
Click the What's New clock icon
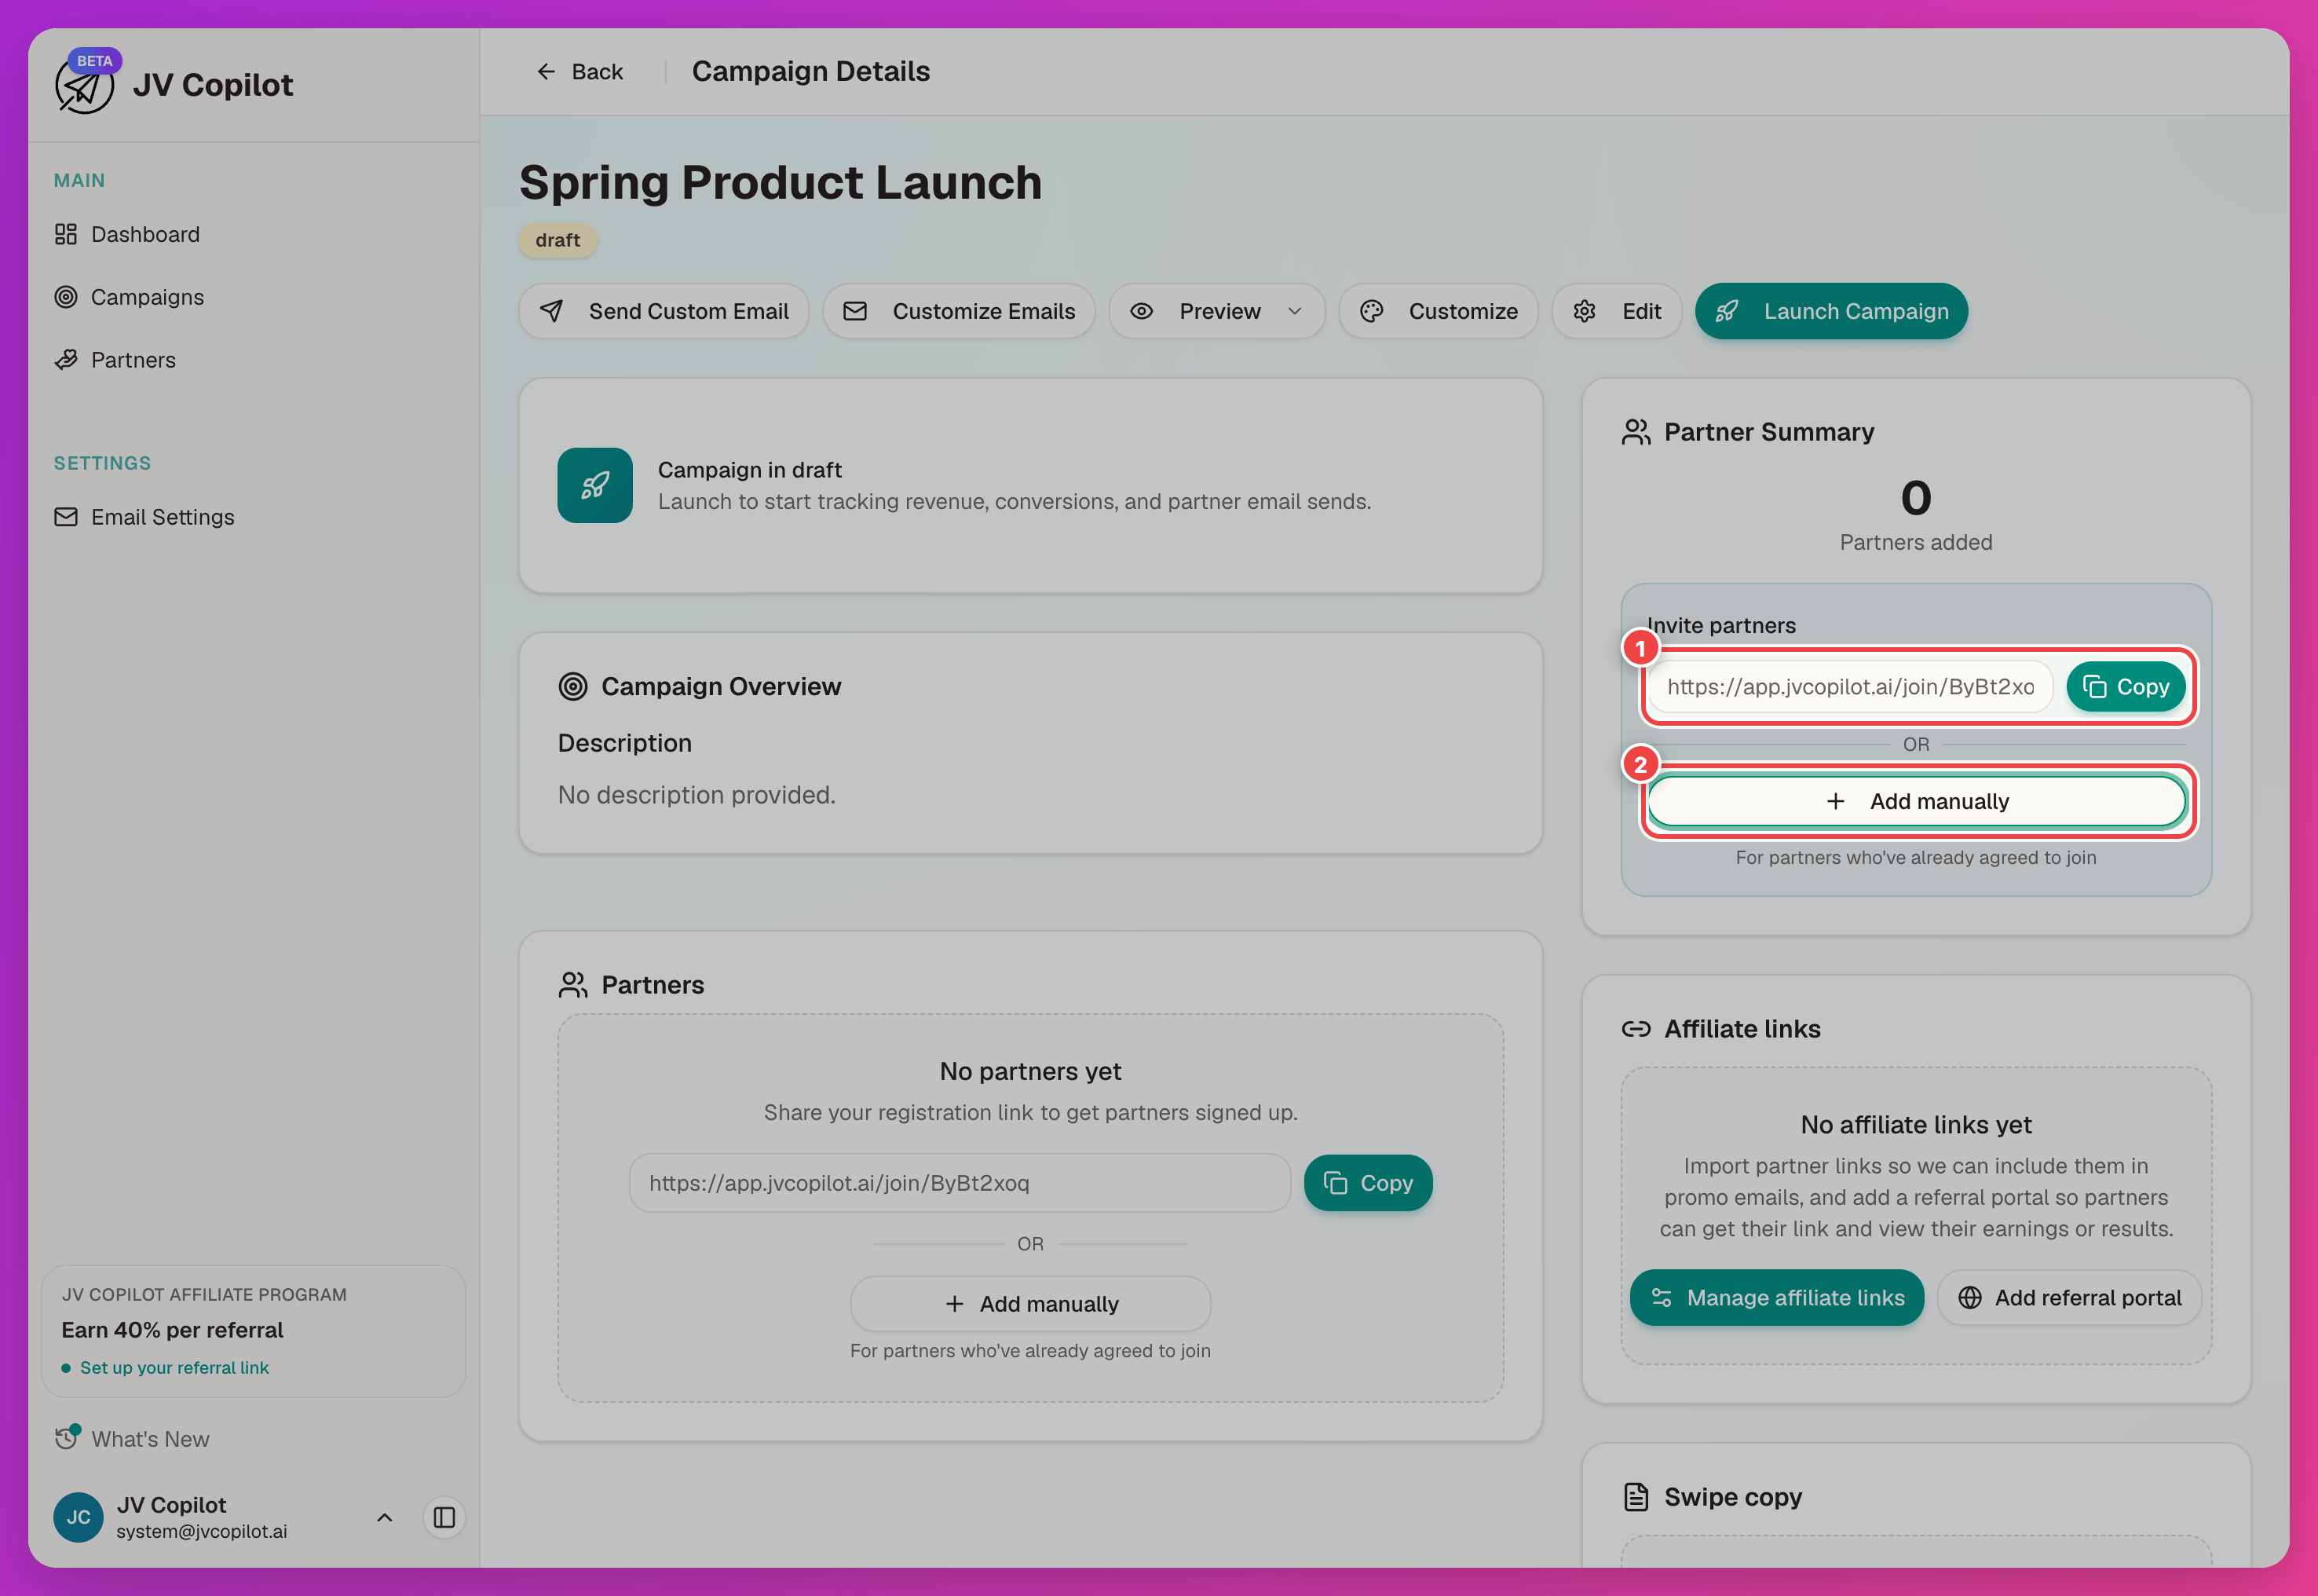66,1438
